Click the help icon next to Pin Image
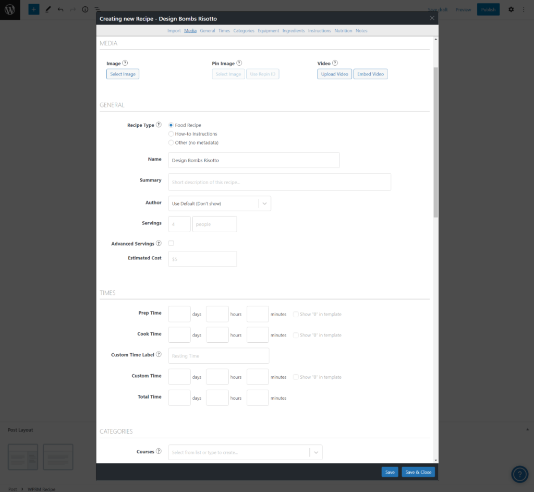Viewport: 534px width, 492px height. pyautogui.click(x=239, y=63)
